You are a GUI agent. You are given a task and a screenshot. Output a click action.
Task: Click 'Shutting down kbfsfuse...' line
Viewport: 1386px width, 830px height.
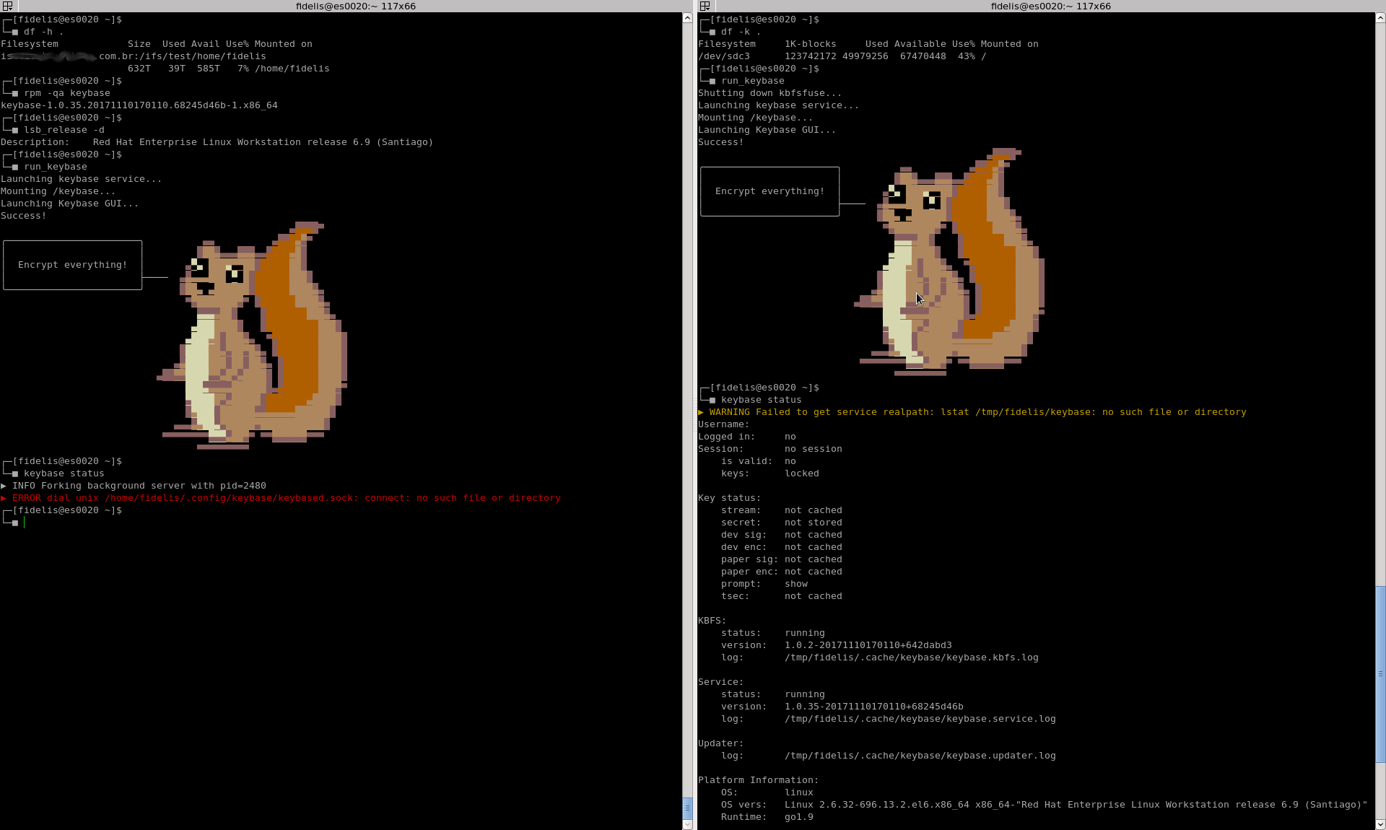[x=770, y=93]
